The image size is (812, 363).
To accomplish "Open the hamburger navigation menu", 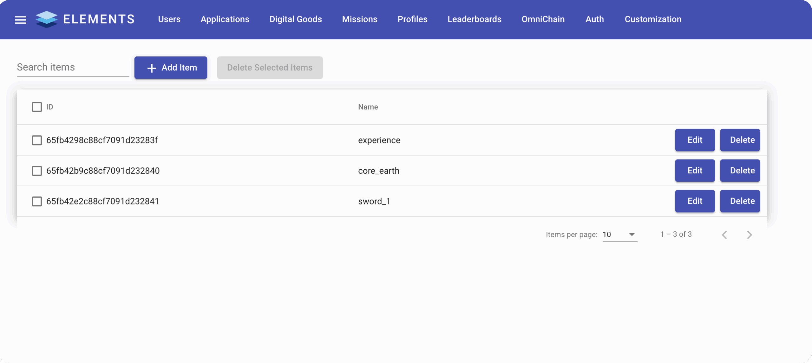I will point(21,20).
